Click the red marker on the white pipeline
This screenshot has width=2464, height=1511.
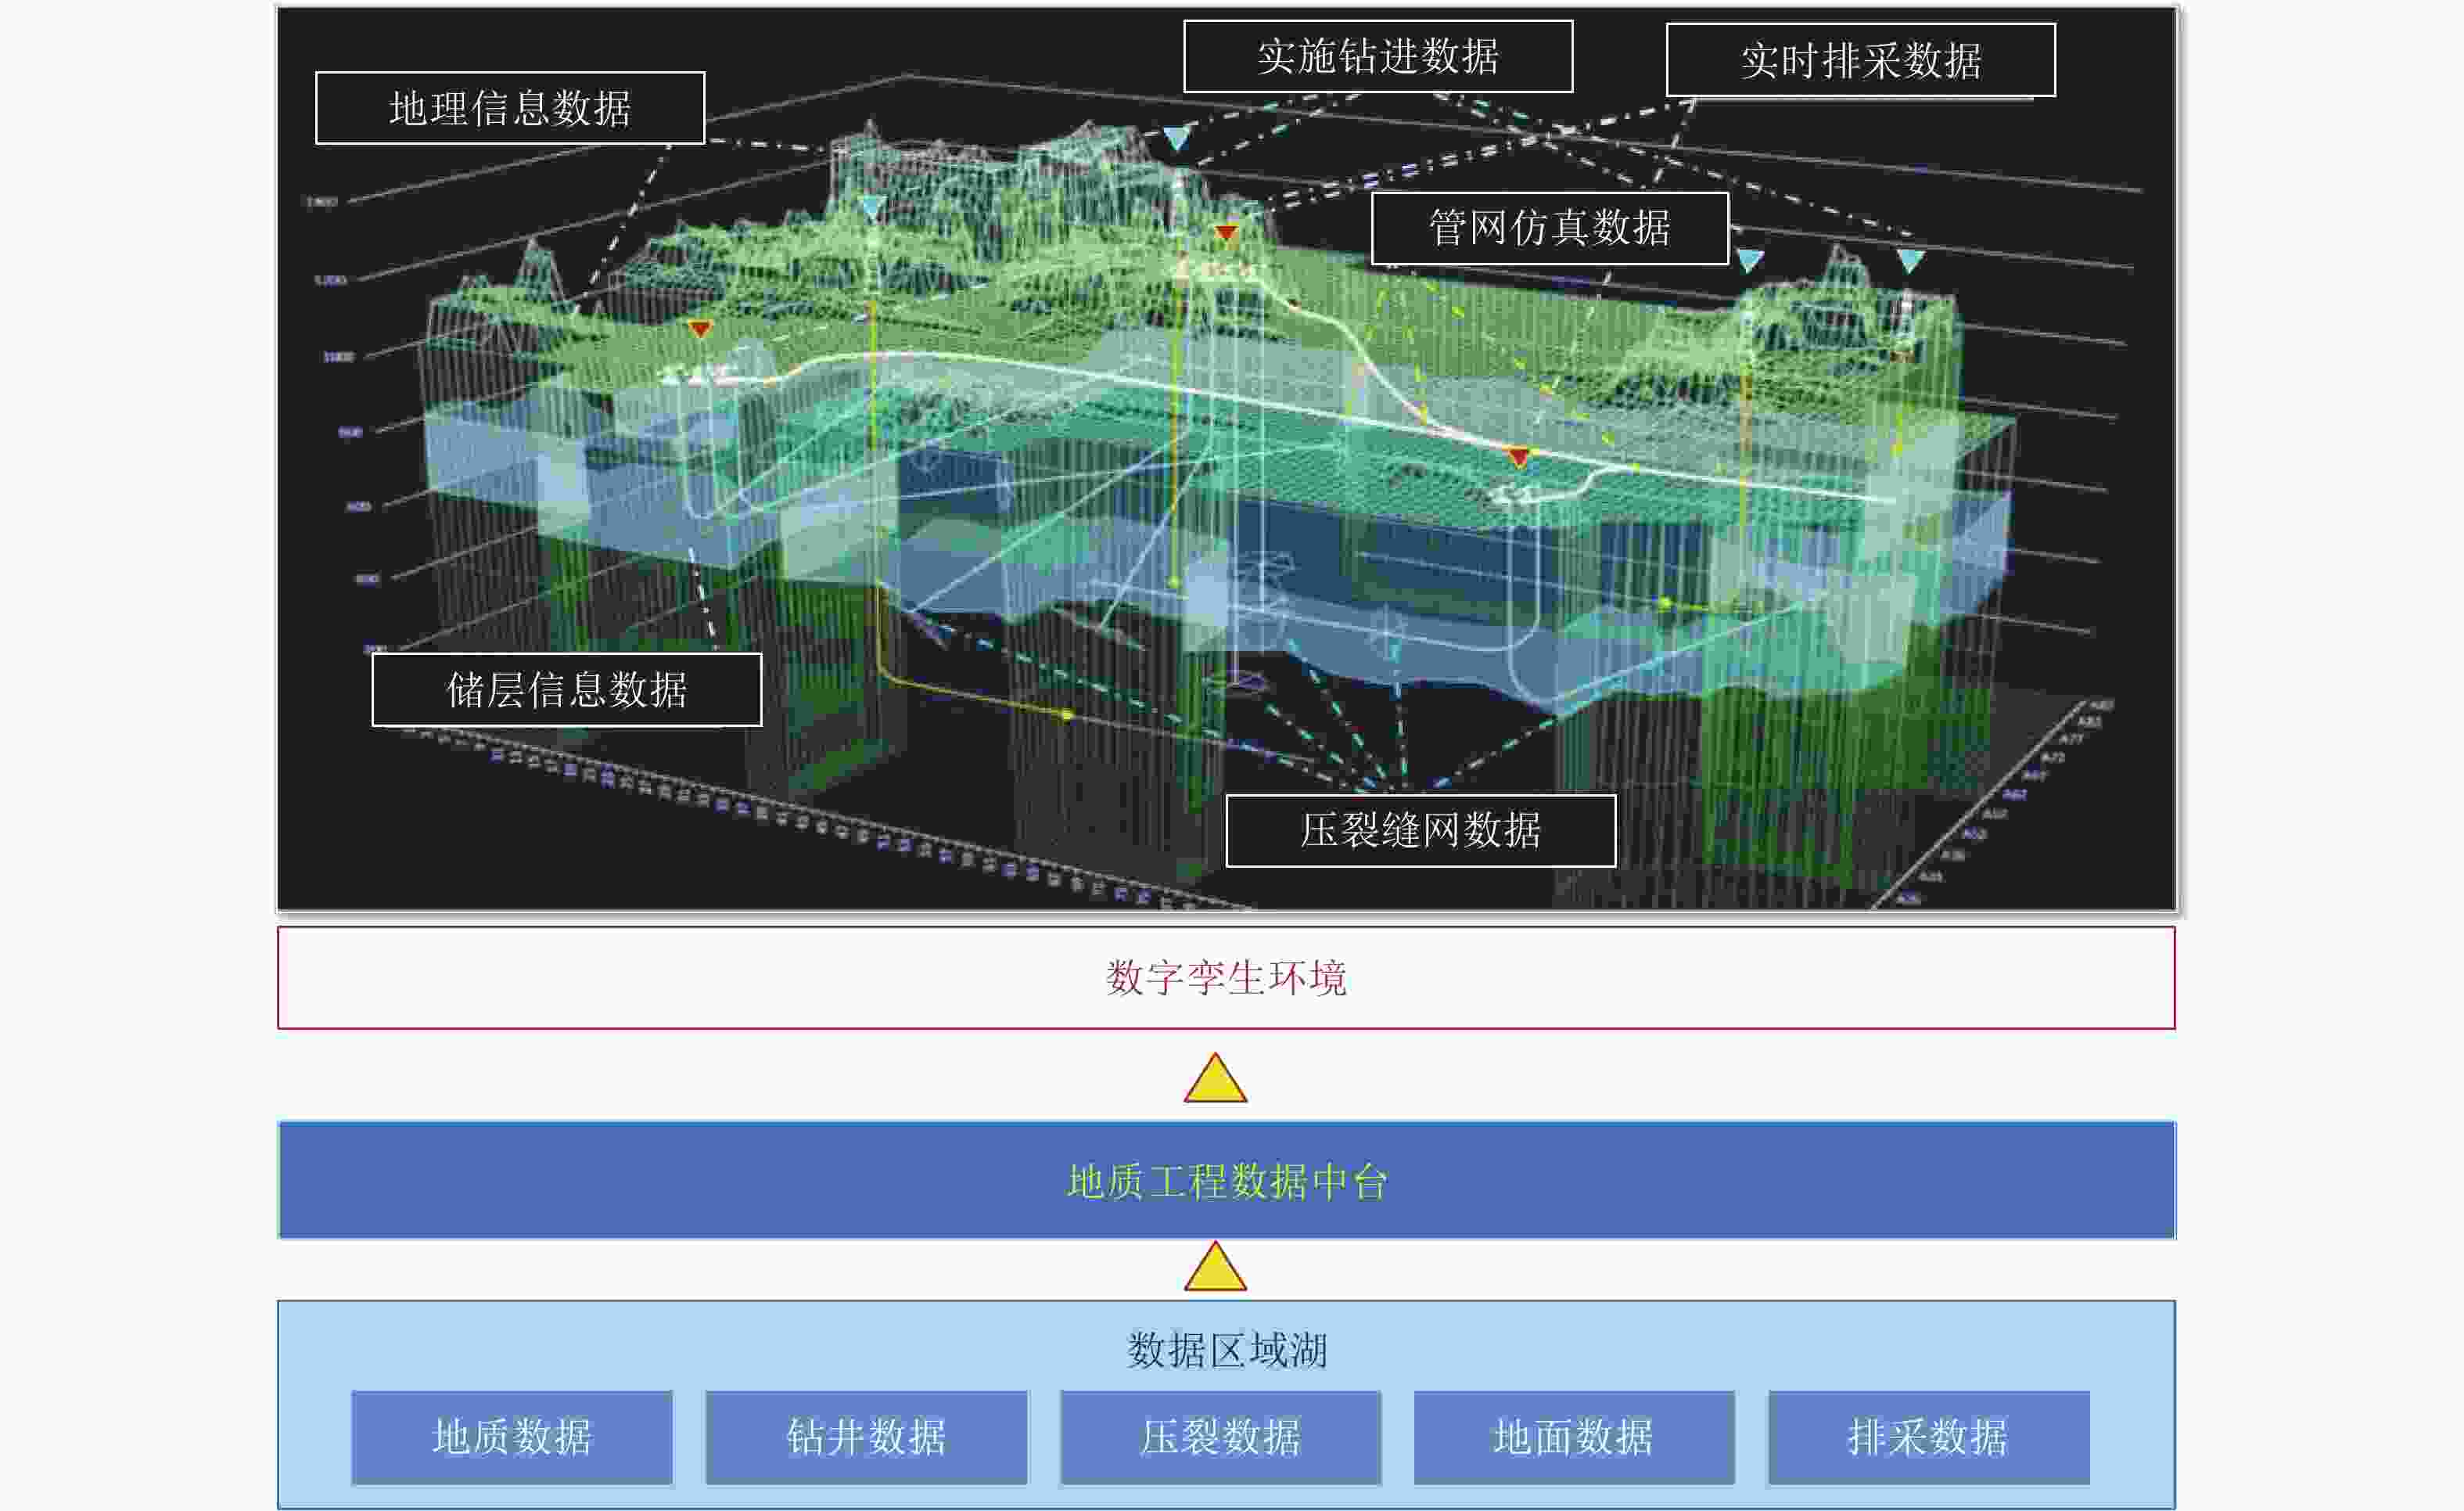[1519, 456]
